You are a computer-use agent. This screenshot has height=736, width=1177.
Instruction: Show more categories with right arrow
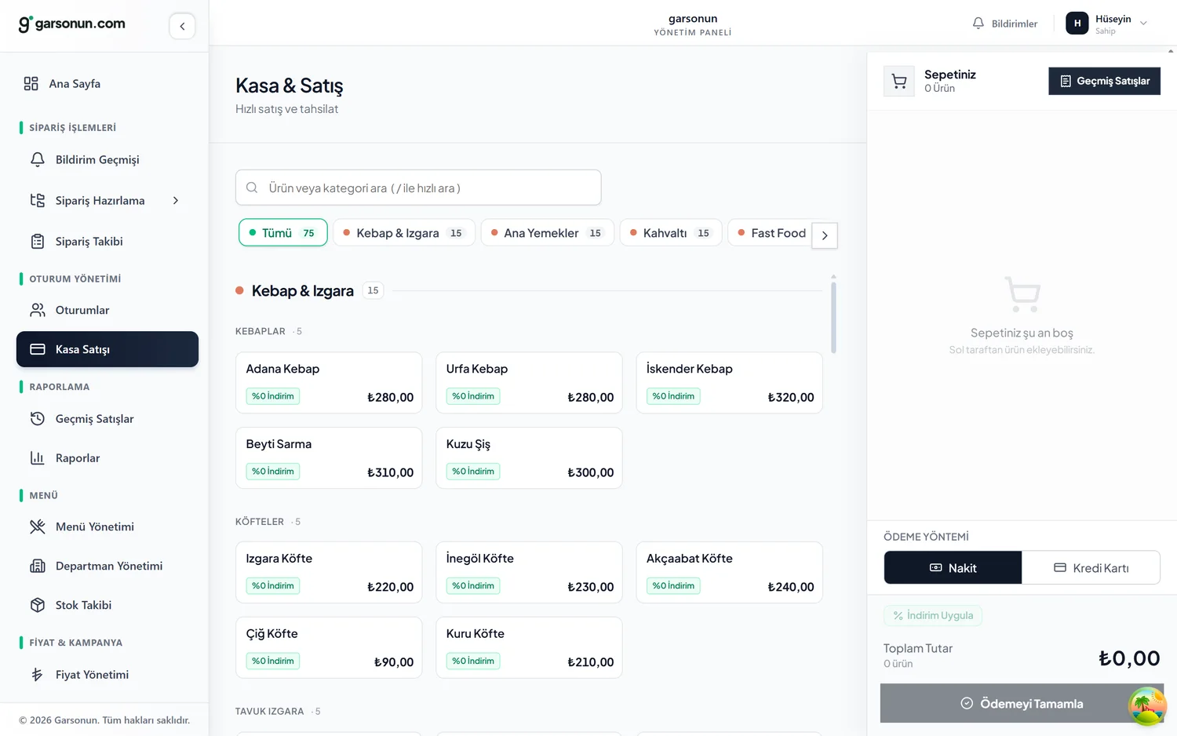825,235
